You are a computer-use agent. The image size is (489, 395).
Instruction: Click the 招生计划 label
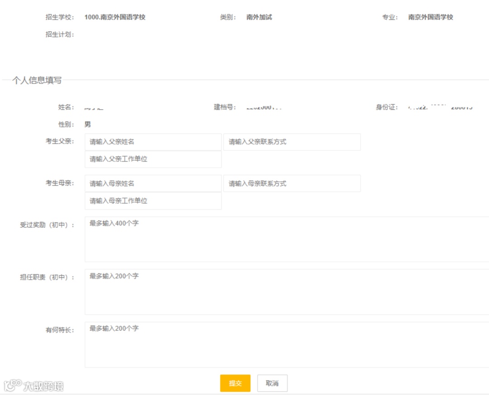(x=60, y=34)
